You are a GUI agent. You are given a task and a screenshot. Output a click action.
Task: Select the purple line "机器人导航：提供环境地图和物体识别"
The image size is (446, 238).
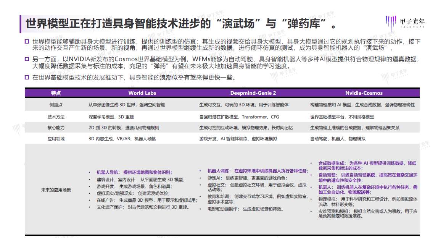(134, 173)
